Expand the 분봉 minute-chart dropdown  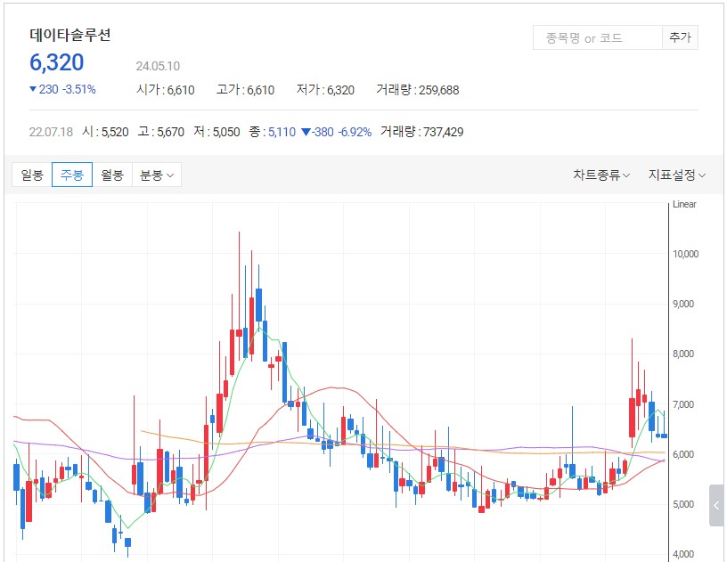coord(157,175)
